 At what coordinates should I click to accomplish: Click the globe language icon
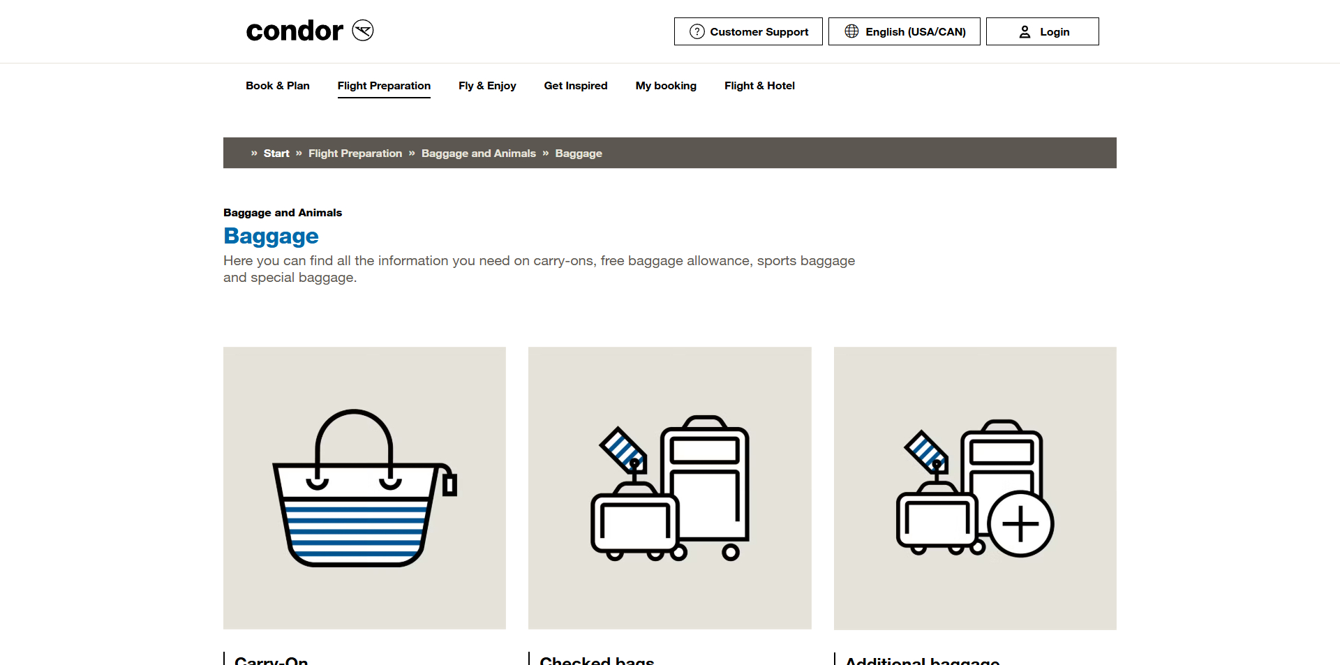(x=851, y=31)
